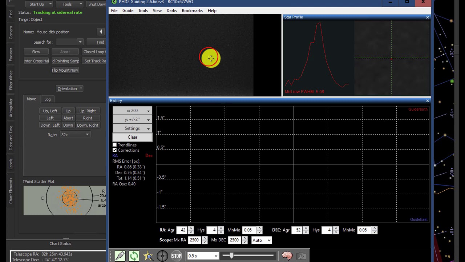The image size is (465, 262).
Task: Open the Rate 32x dropdown
Action: pos(75,135)
